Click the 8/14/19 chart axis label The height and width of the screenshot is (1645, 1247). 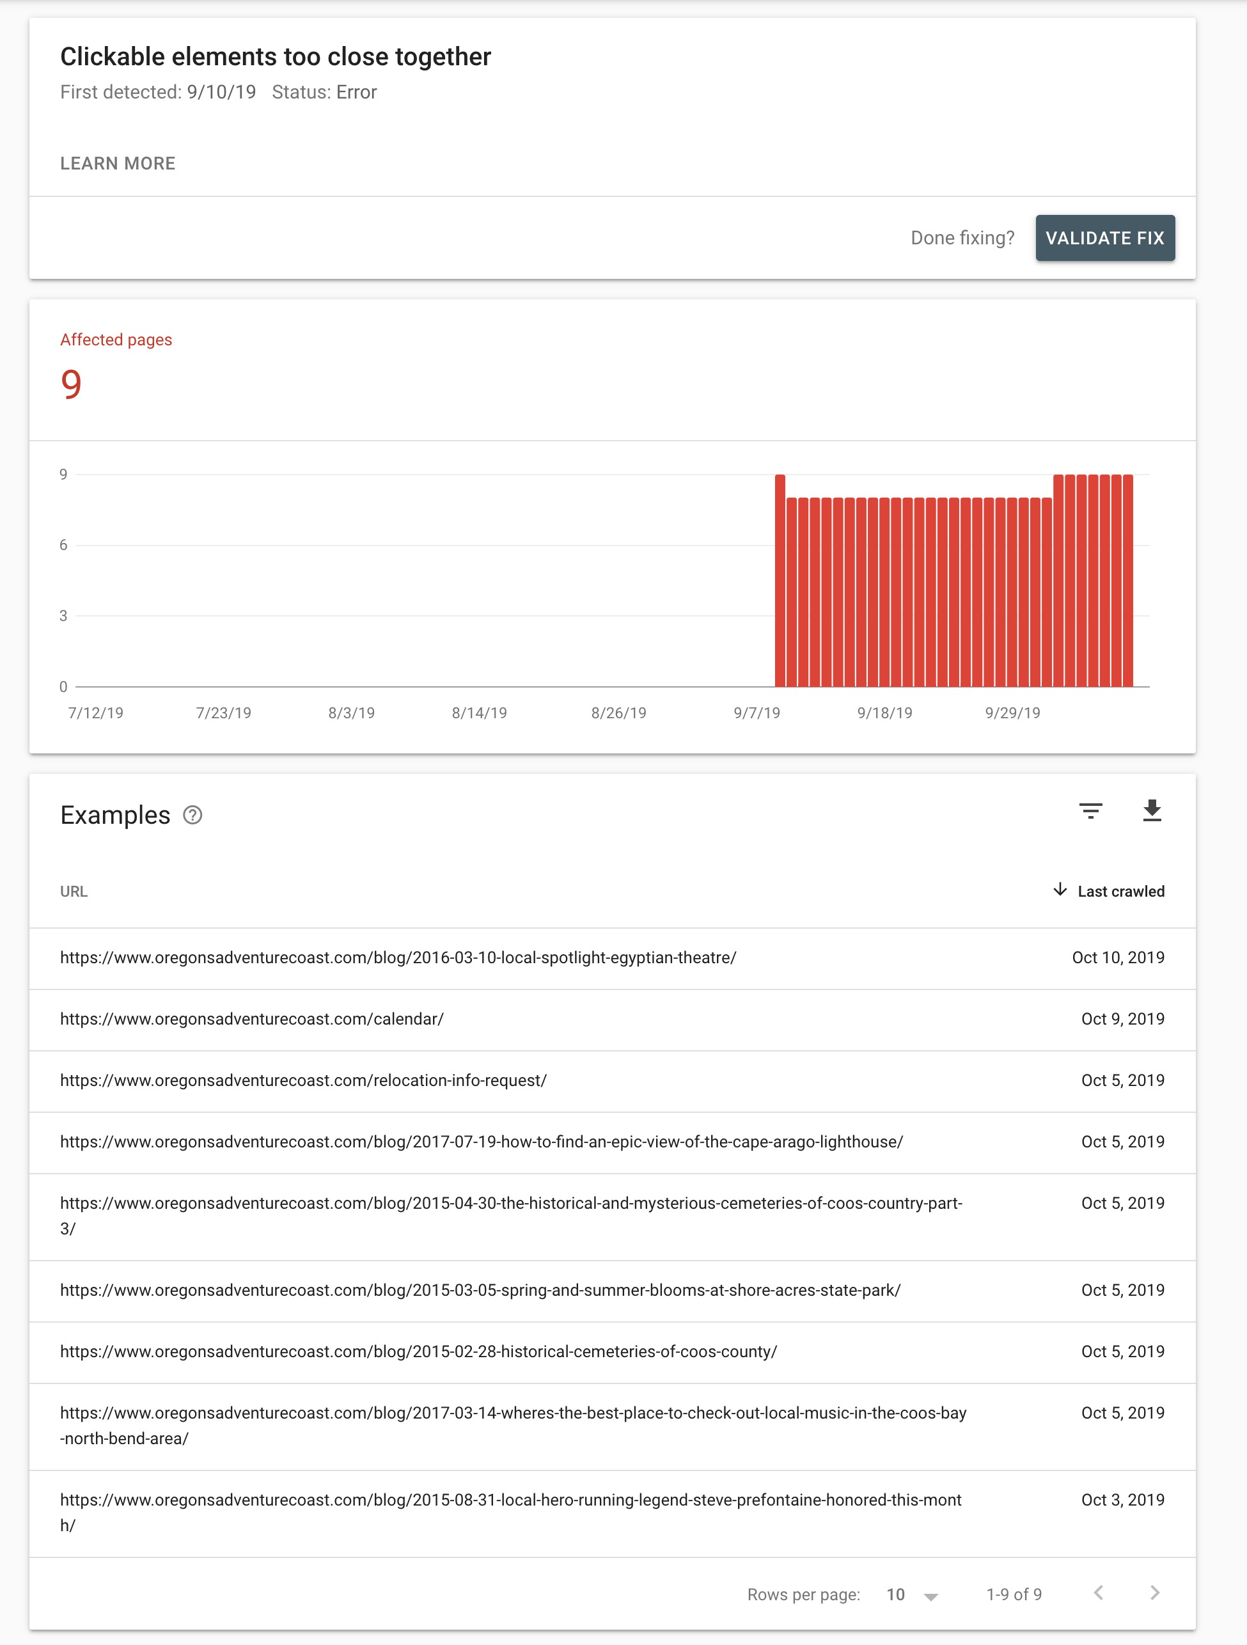click(x=479, y=713)
